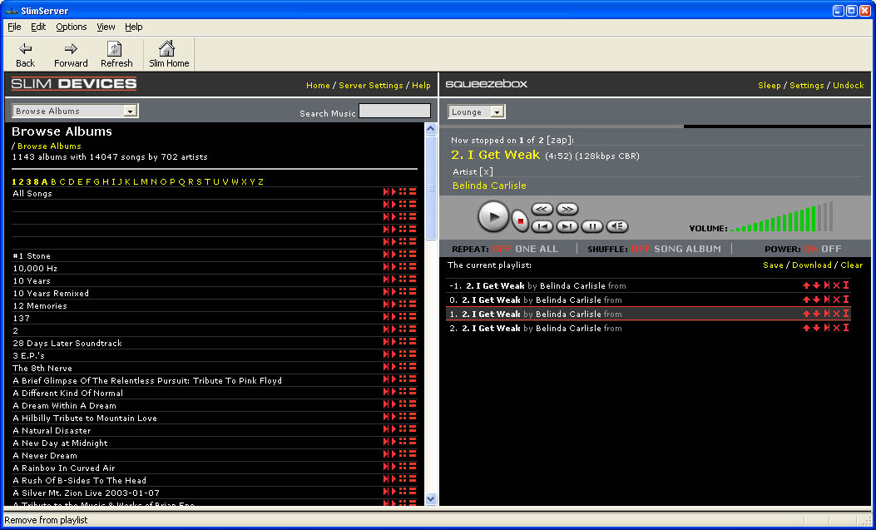Open the Server Settings link
Screen dimensions: 876x530
click(370, 86)
